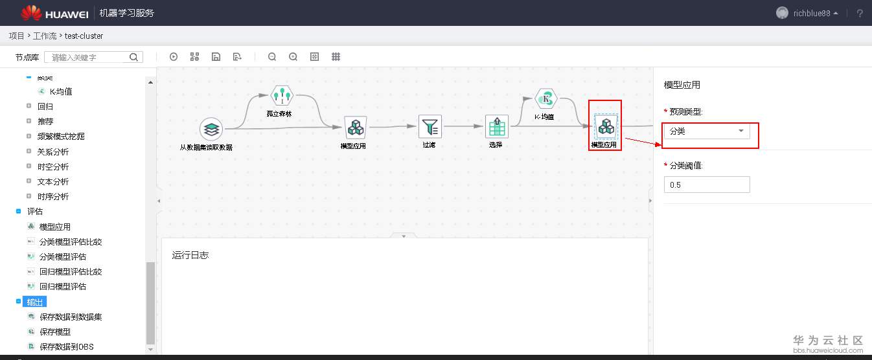Viewport: 872px width, 360px height.
Task: Click the 保存模型 node icon in library
Action: click(31, 332)
